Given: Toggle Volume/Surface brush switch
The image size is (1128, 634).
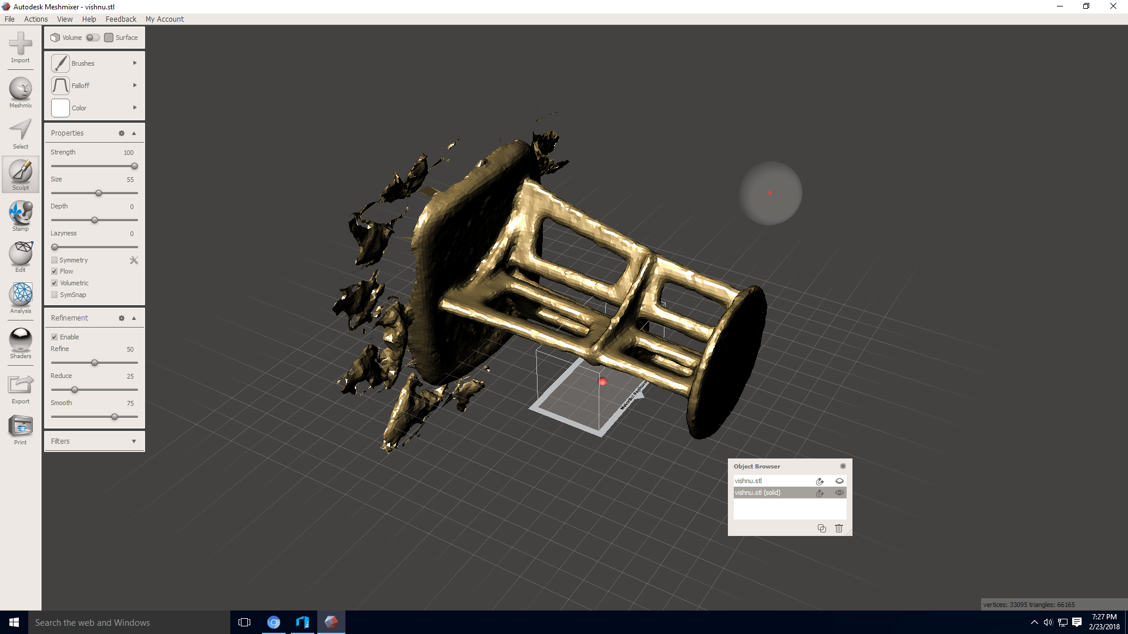Looking at the screenshot, I should pos(93,38).
